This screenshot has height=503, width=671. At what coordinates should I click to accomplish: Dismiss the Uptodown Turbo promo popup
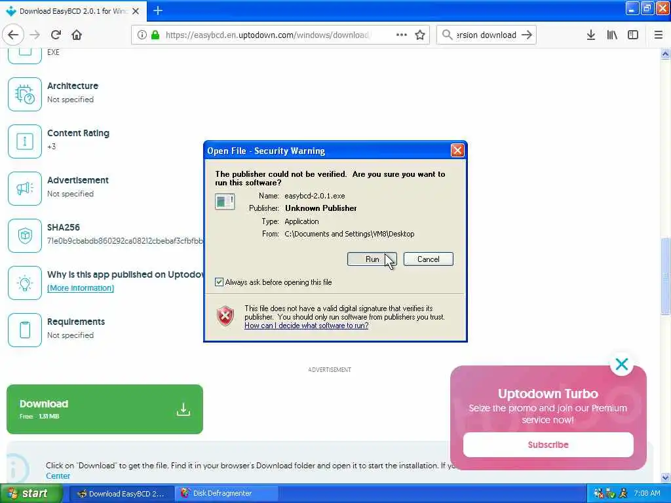621,364
